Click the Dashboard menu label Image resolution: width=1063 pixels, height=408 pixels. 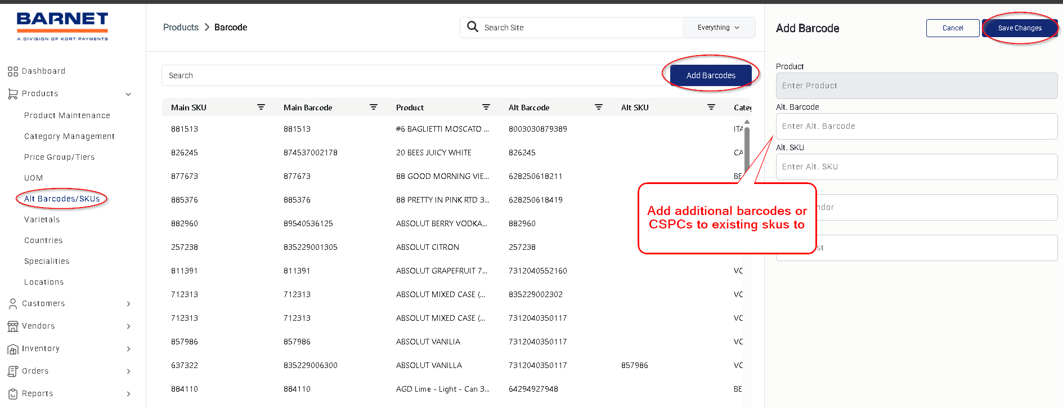[43, 71]
